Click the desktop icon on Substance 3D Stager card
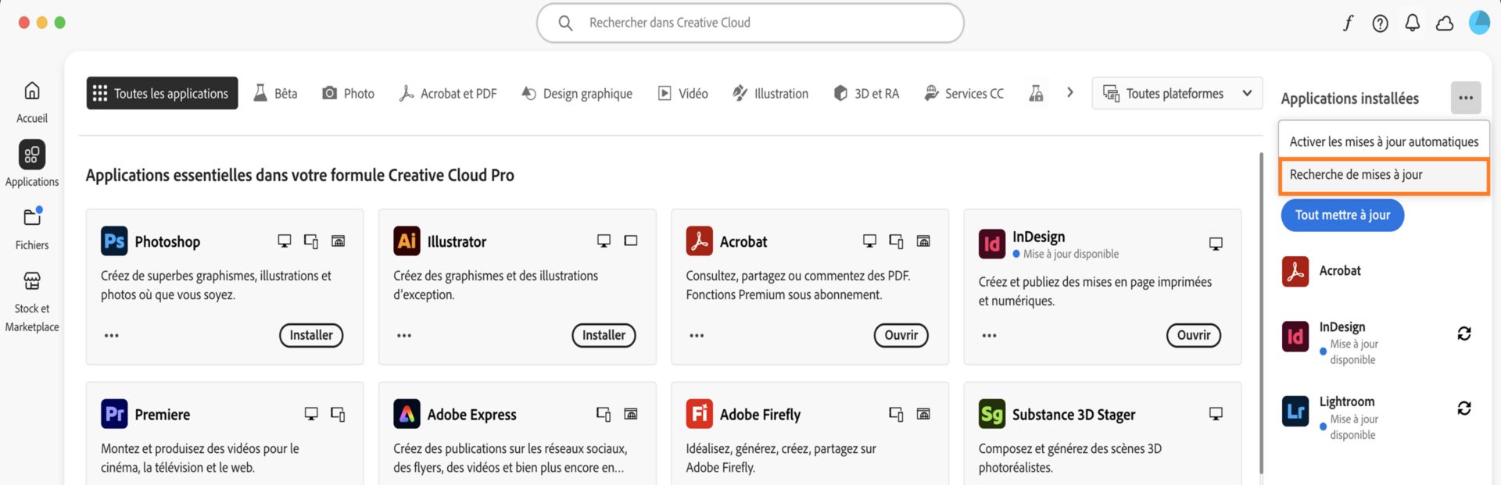Image resolution: width=1501 pixels, height=485 pixels. click(1216, 414)
